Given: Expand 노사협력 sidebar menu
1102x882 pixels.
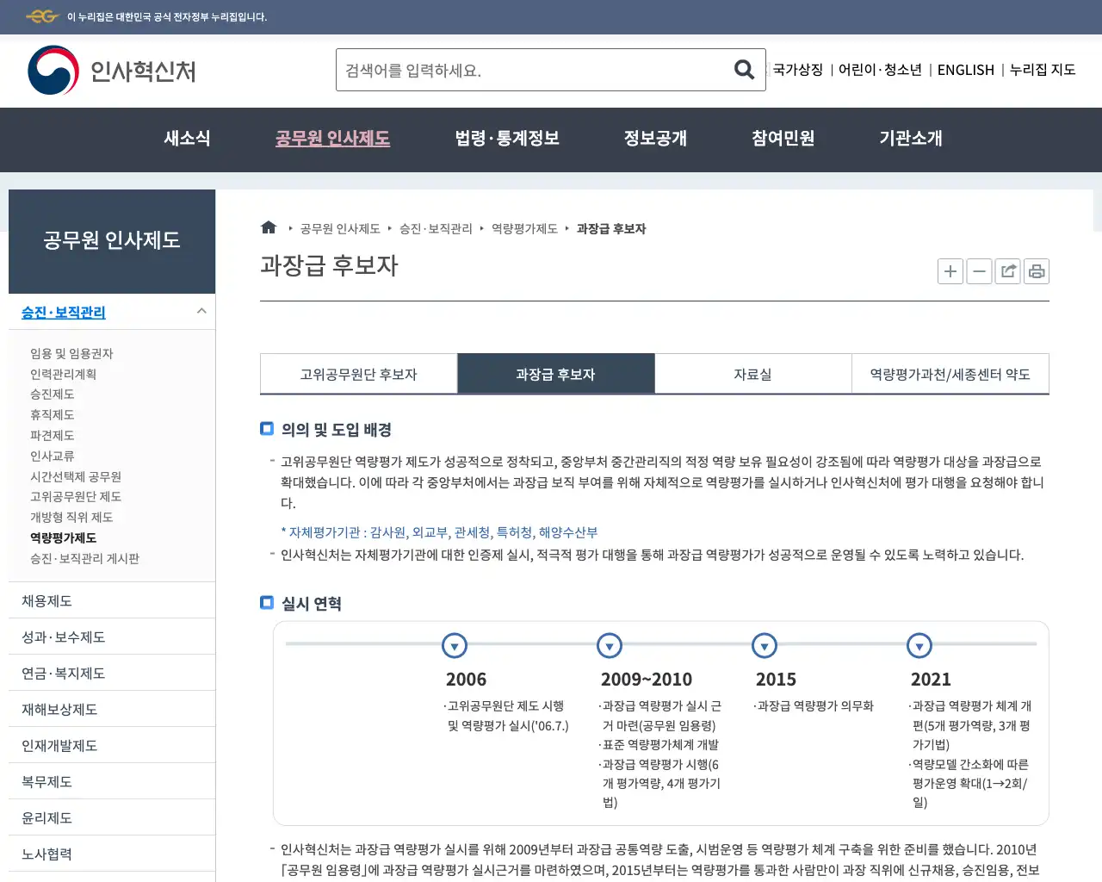Looking at the screenshot, I should click(x=112, y=854).
